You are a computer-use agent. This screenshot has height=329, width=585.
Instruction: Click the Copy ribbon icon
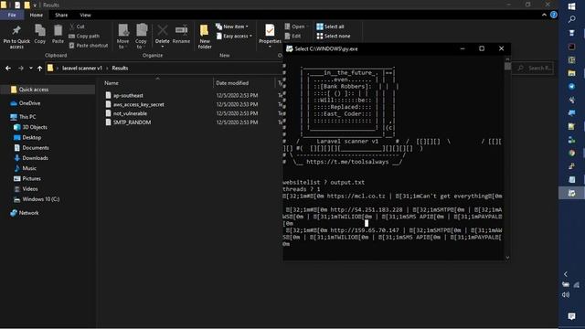coord(40,35)
